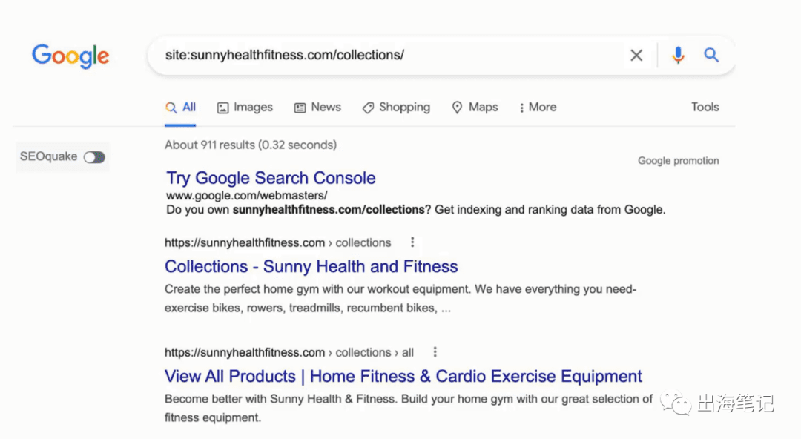
Task: Click the News tab newspaper icon
Action: 300,108
